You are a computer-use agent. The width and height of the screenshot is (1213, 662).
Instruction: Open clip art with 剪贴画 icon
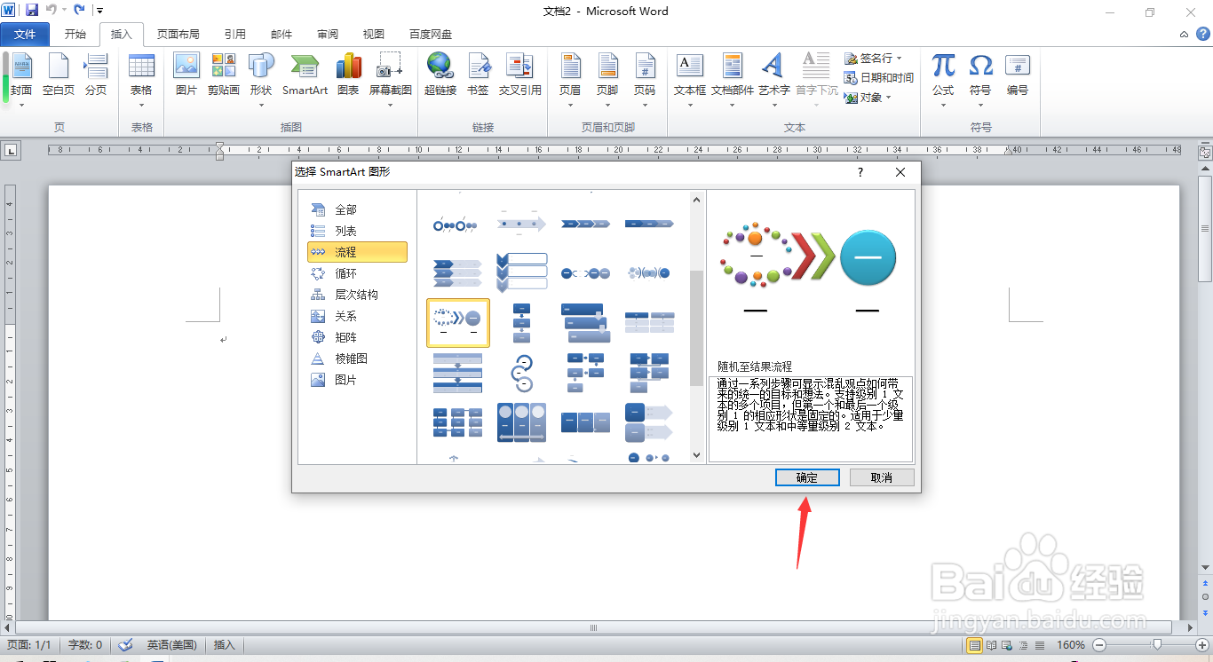pos(224,75)
